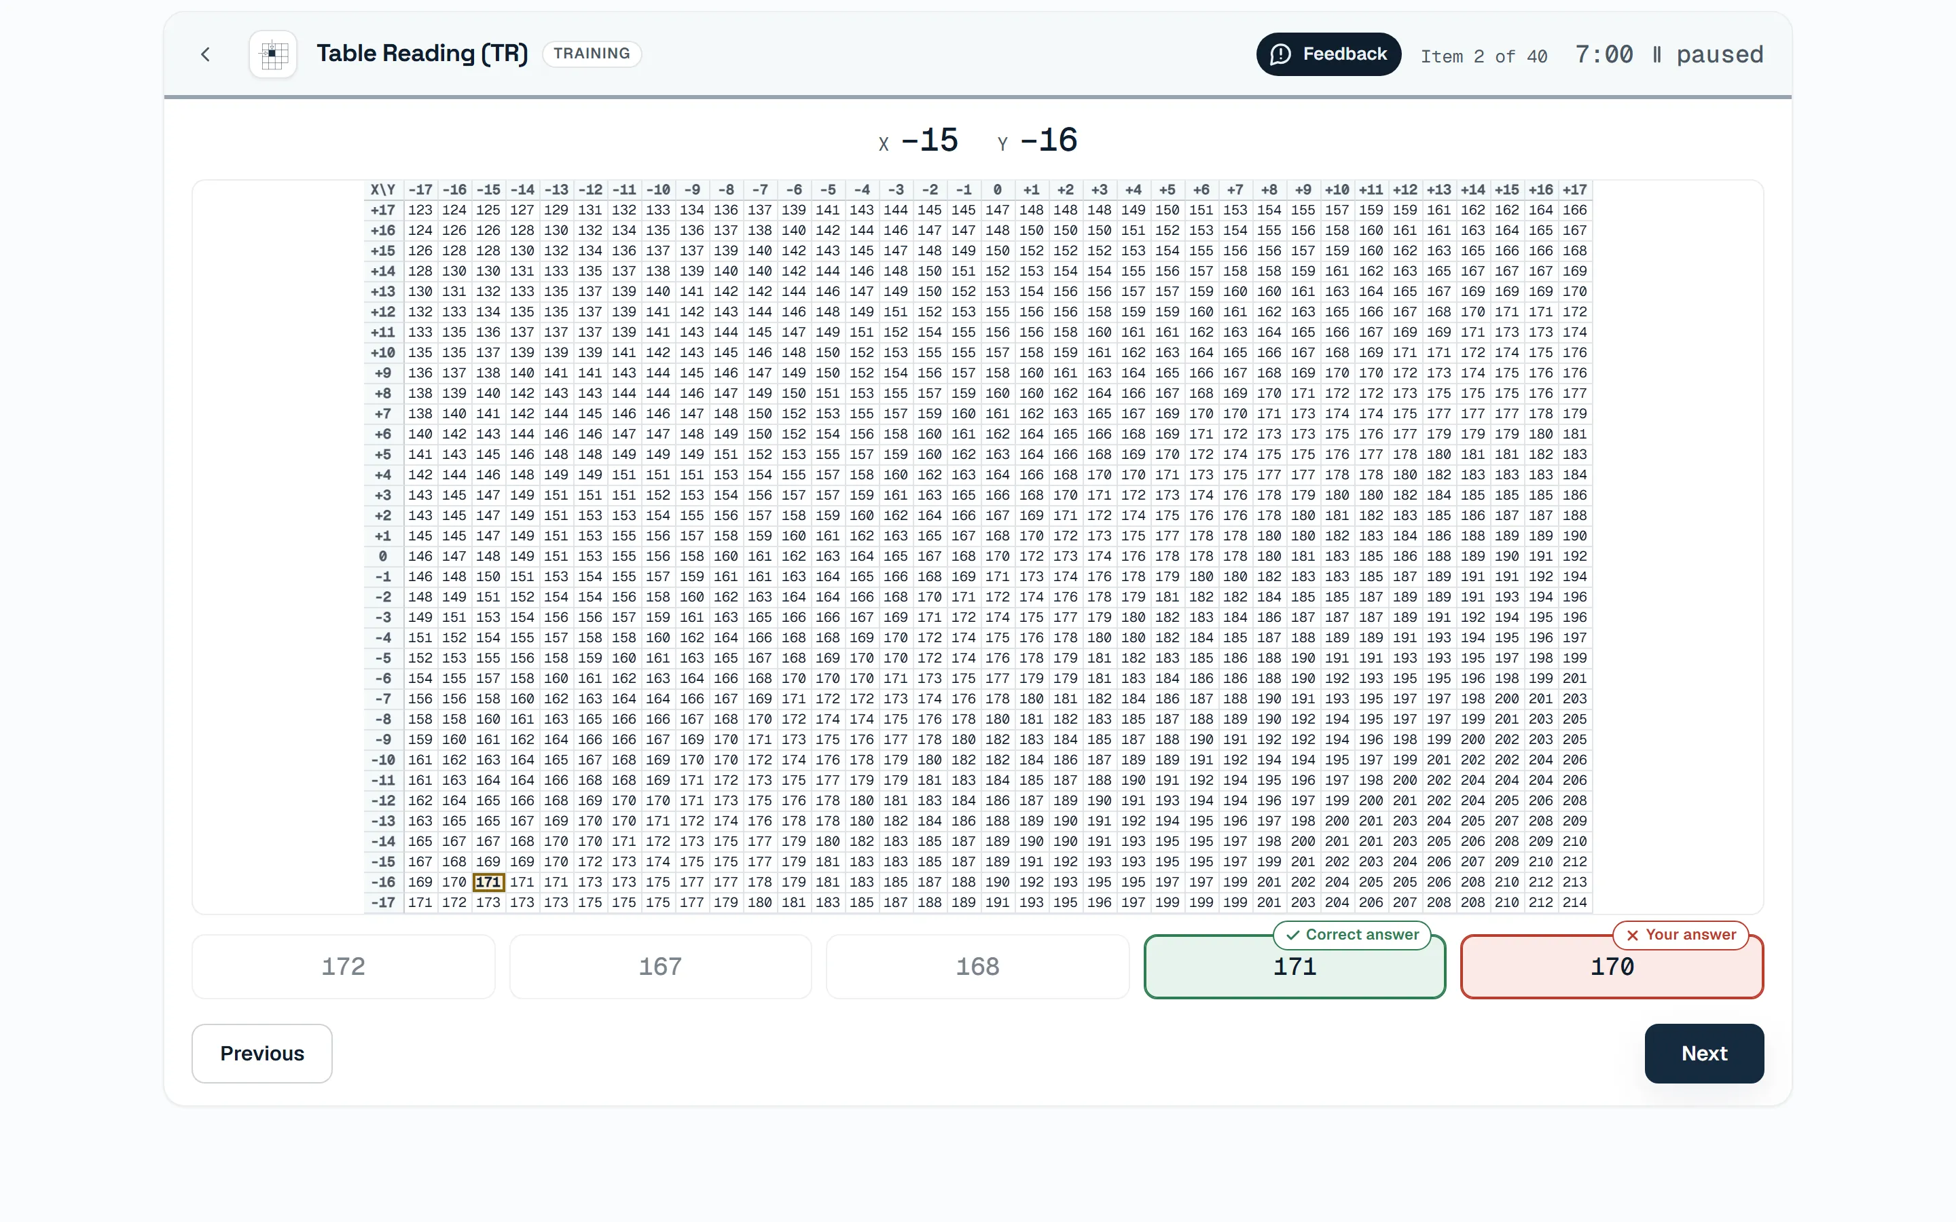The image size is (1956, 1222).
Task: Click the 'Item 2 of 40' counter
Action: click(1484, 56)
